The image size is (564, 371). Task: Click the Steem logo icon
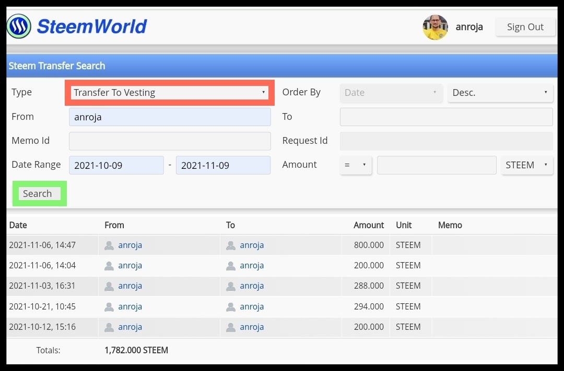(19, 26)
